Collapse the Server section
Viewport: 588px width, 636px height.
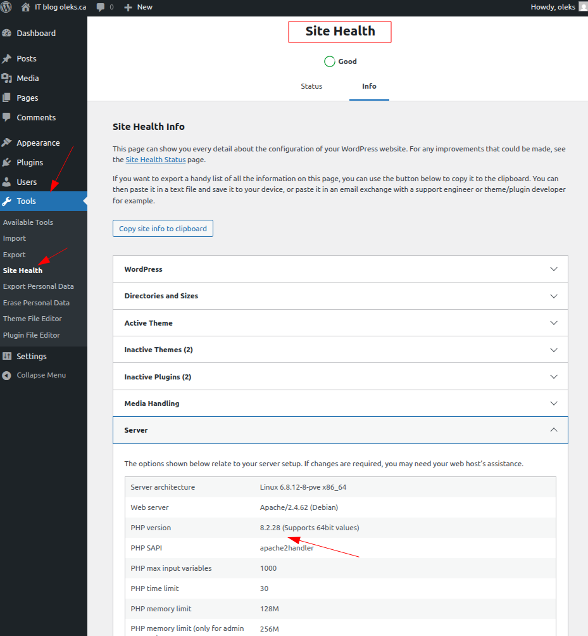point(341,430)
